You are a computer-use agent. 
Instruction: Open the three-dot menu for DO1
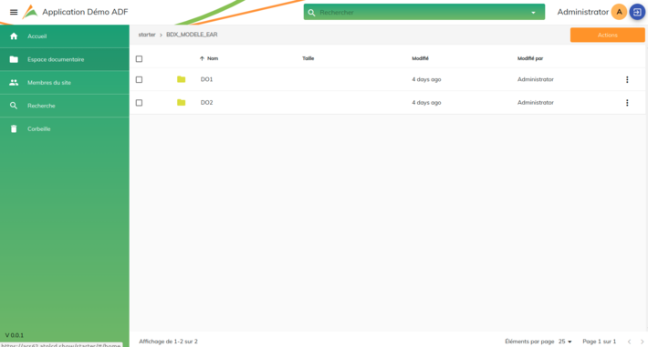tap(627, 79)
